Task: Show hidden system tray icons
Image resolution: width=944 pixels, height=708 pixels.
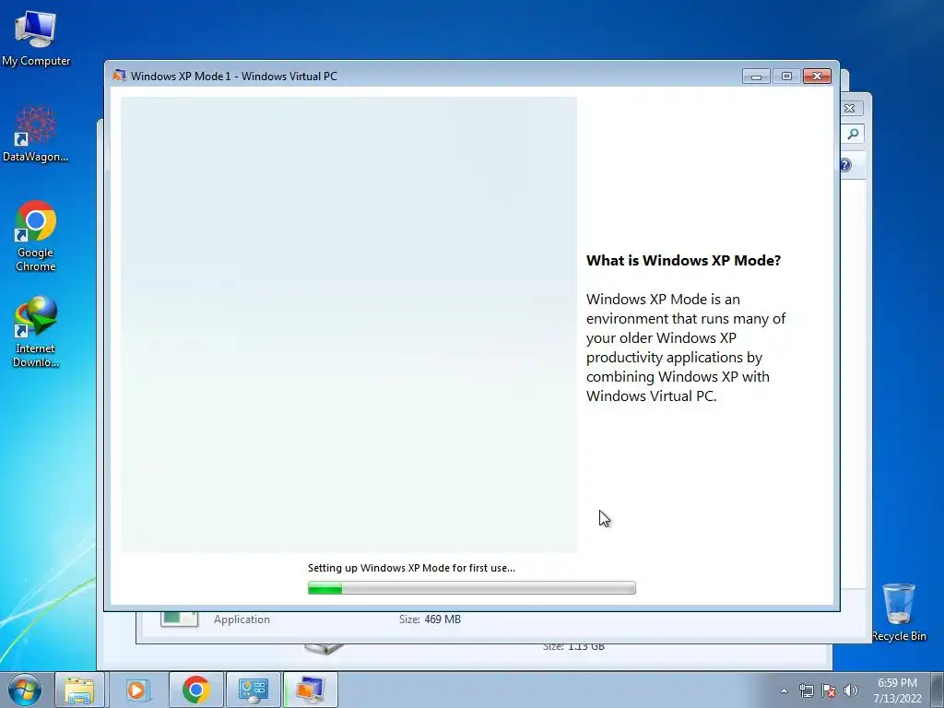Action: pos(784,690)
